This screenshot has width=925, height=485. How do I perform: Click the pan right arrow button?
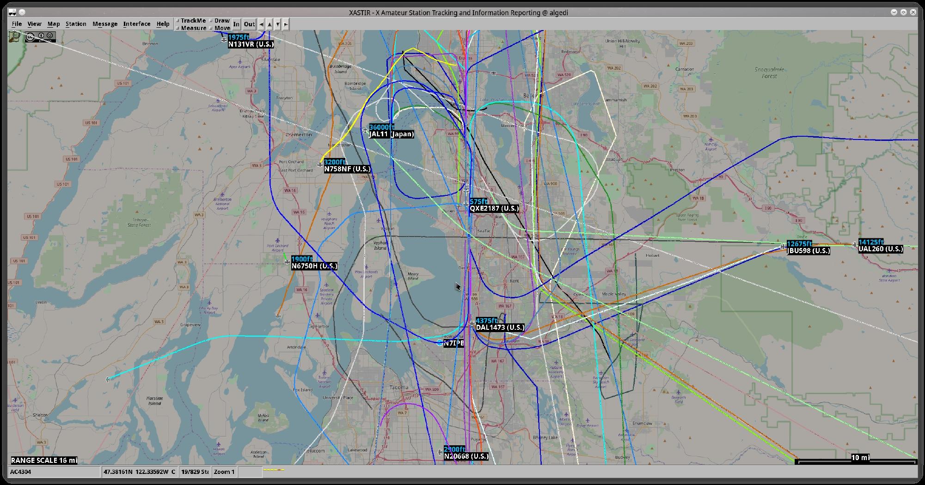coord(286,24)
